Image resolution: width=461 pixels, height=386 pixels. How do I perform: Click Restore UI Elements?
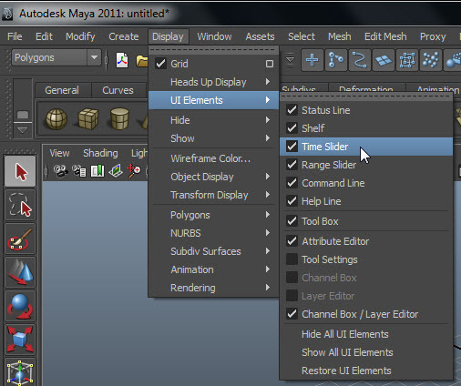[x=366, y=371]
